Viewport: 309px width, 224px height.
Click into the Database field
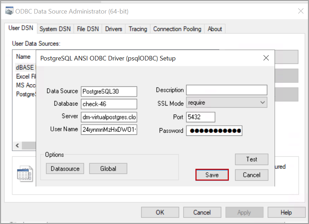(x=109, y=104)
